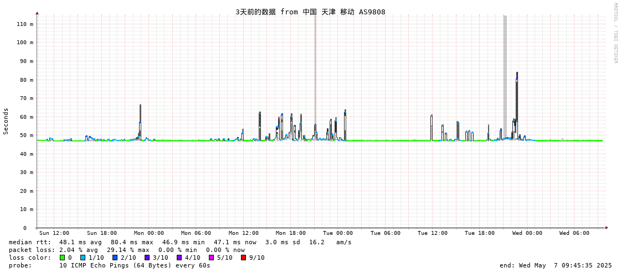Click the 20 m y-axis label
Image resolution: width=621 pixels, height=273 pixels.
click(x=27, y=191)
